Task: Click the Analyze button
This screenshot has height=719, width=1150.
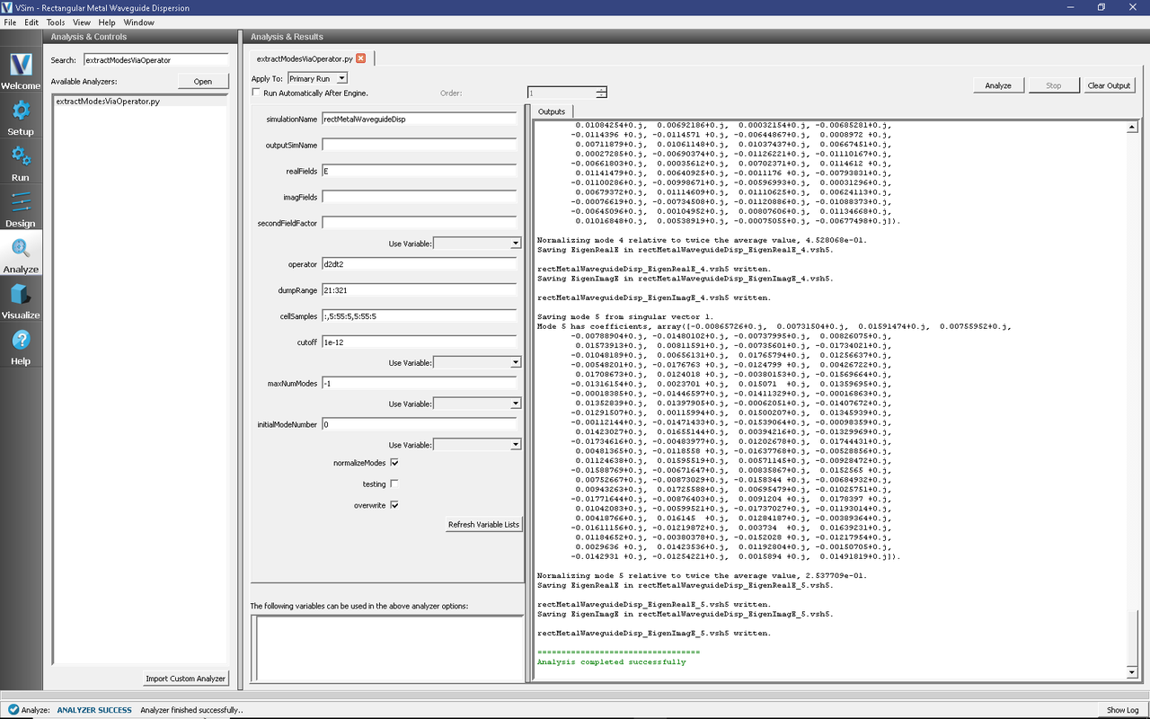Action: tap(998, 85)
